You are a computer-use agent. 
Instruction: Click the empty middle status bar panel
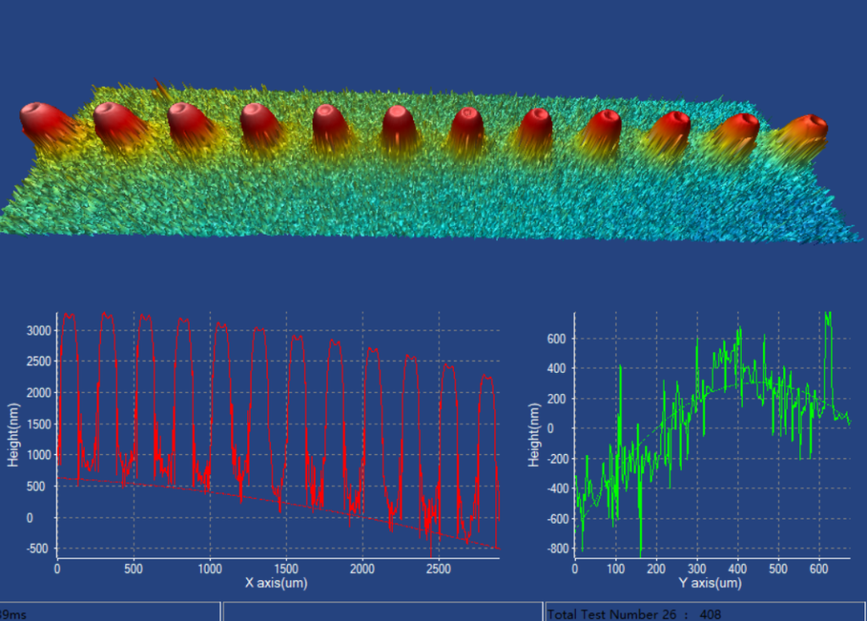tap(382, 613)
